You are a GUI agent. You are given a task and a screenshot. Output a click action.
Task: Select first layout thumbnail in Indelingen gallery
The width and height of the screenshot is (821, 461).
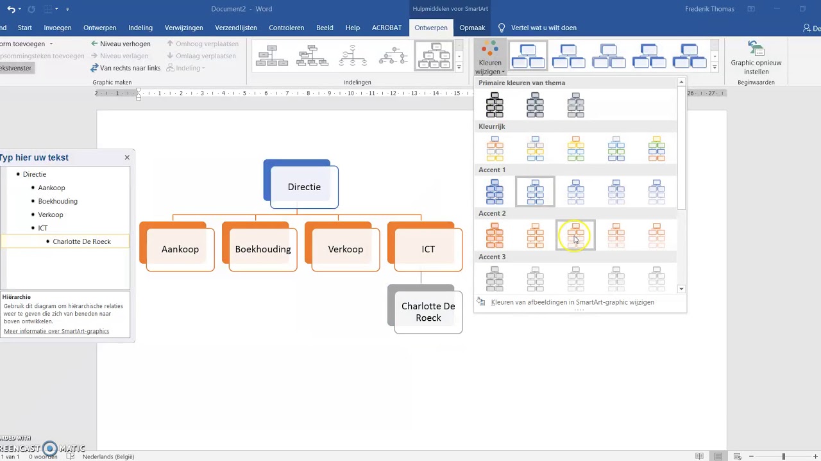coord(272,56)
